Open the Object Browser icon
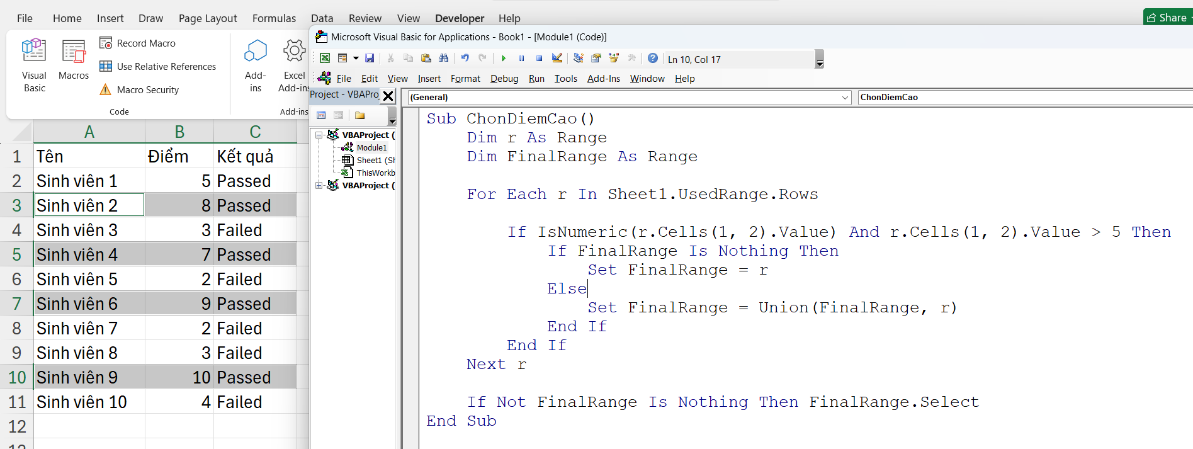 pos(614,59)
